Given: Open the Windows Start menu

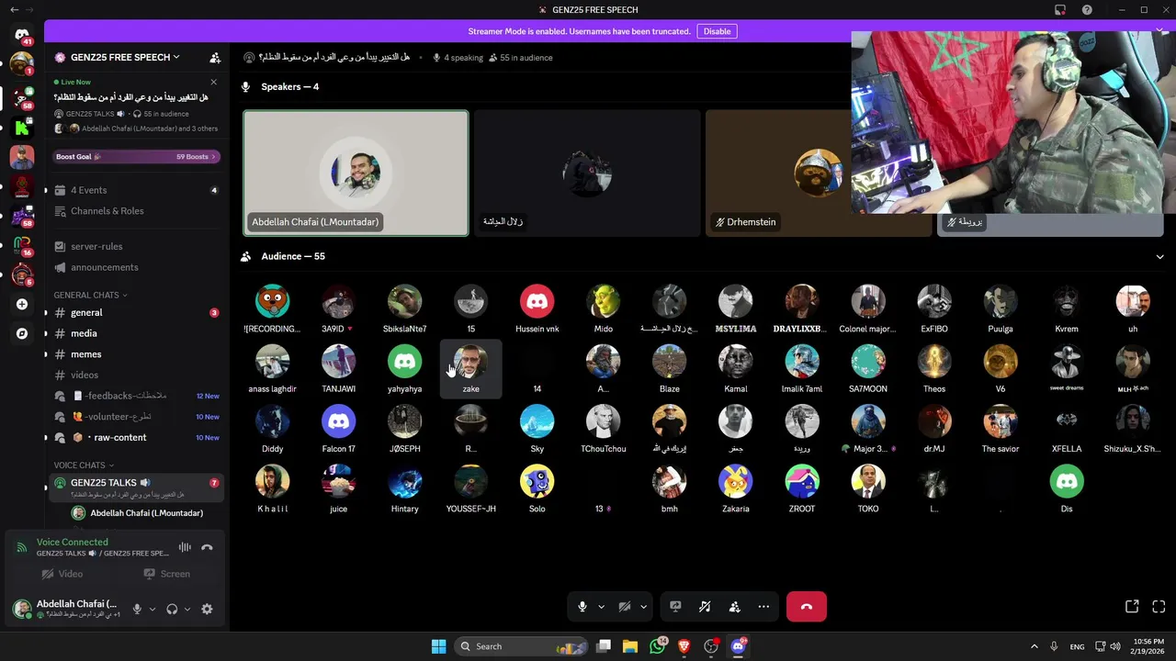Looking at the screenshot, I should (x=438, y=646).
